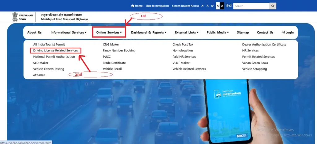Screen dimensions: 317x144
Task: Choose Fancy Number Booking from menu
Action: tap(119, 50)
